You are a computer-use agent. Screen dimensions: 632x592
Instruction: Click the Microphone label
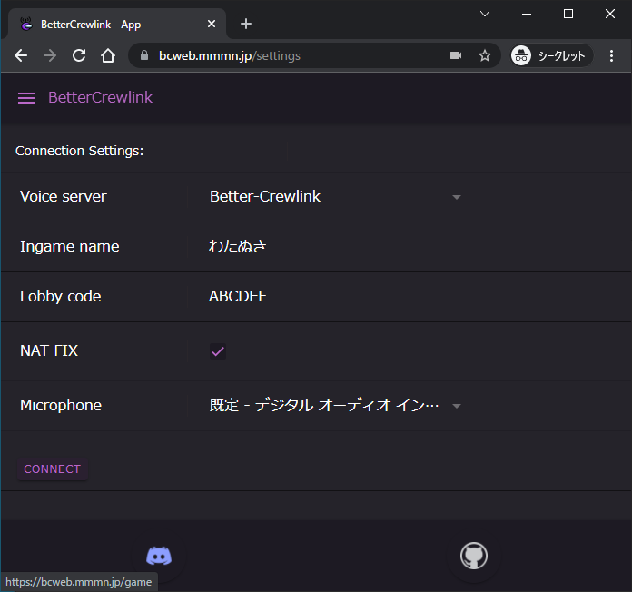pos(61,406)
